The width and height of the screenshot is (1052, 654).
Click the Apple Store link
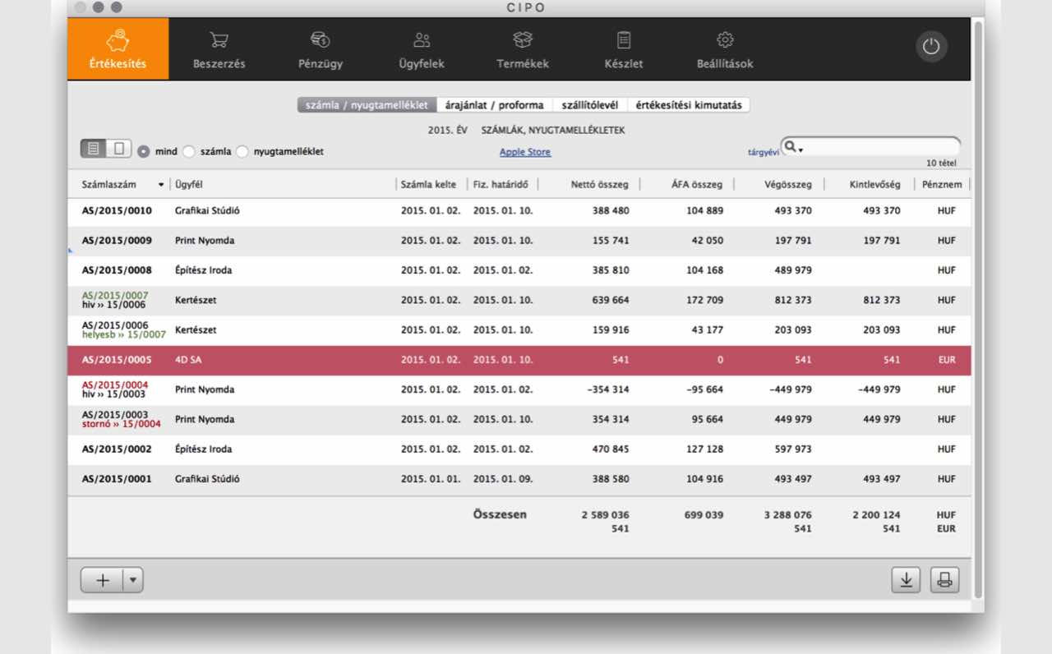pos(525,152)
